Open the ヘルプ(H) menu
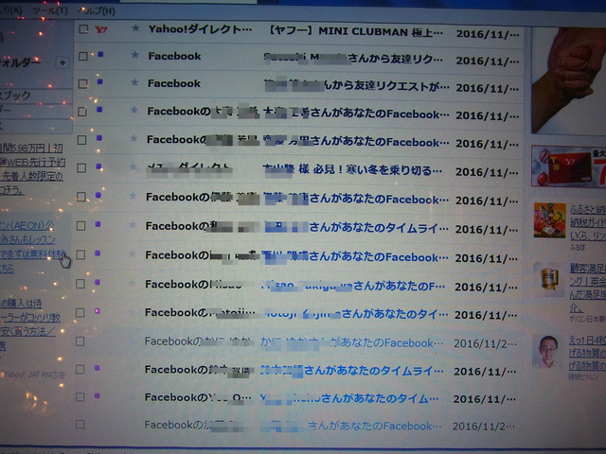Image resolution: width=606 pixels, height=454 pixels. click(x=97, y=10)
